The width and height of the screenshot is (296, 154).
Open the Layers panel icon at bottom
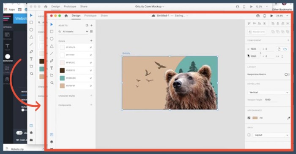point(52,142)
